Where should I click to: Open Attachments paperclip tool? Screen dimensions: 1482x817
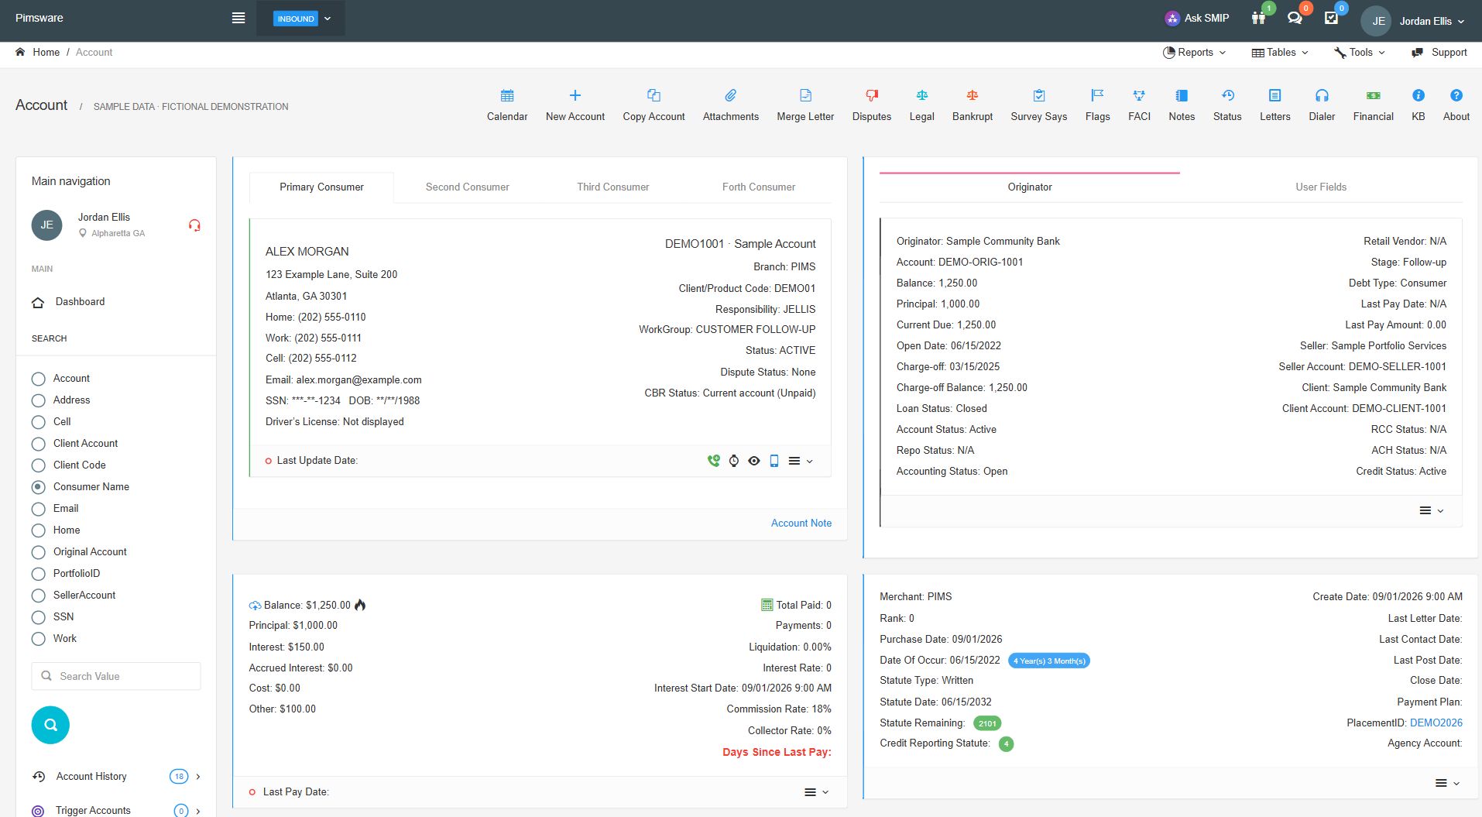[730, 105]
